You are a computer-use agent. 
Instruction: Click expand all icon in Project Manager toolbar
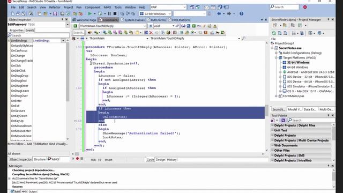pyautogui.click(x=280, y=33)
